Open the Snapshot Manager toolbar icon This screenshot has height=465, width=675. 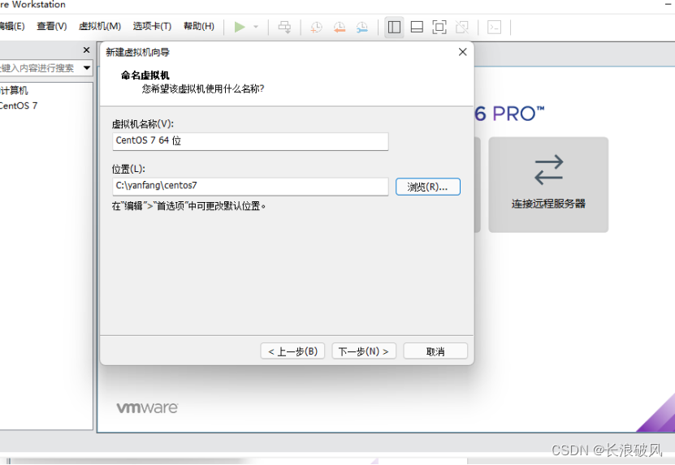pos(362,27)
